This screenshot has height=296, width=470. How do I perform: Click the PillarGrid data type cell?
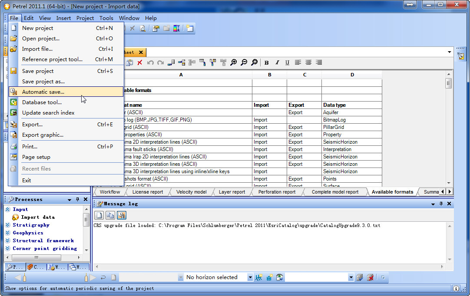coord(351,127)
